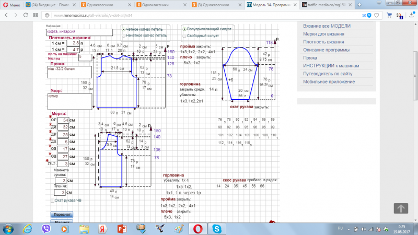Image resolution: width=418 pixels, height=235 pixels.
Task: Open Viber from the taskbar
Action: pos(45,228)
